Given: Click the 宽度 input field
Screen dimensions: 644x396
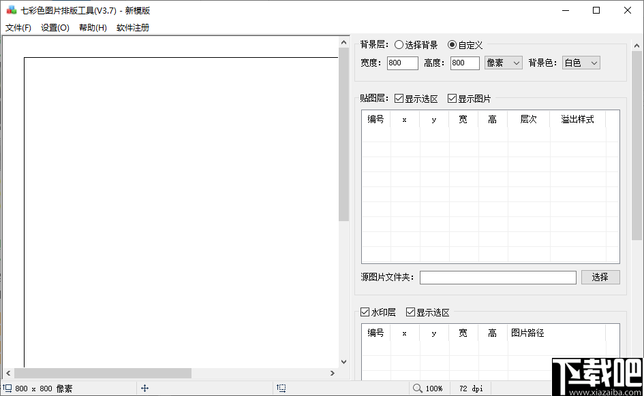Looking at the screenshot, I should click(403, 63).
